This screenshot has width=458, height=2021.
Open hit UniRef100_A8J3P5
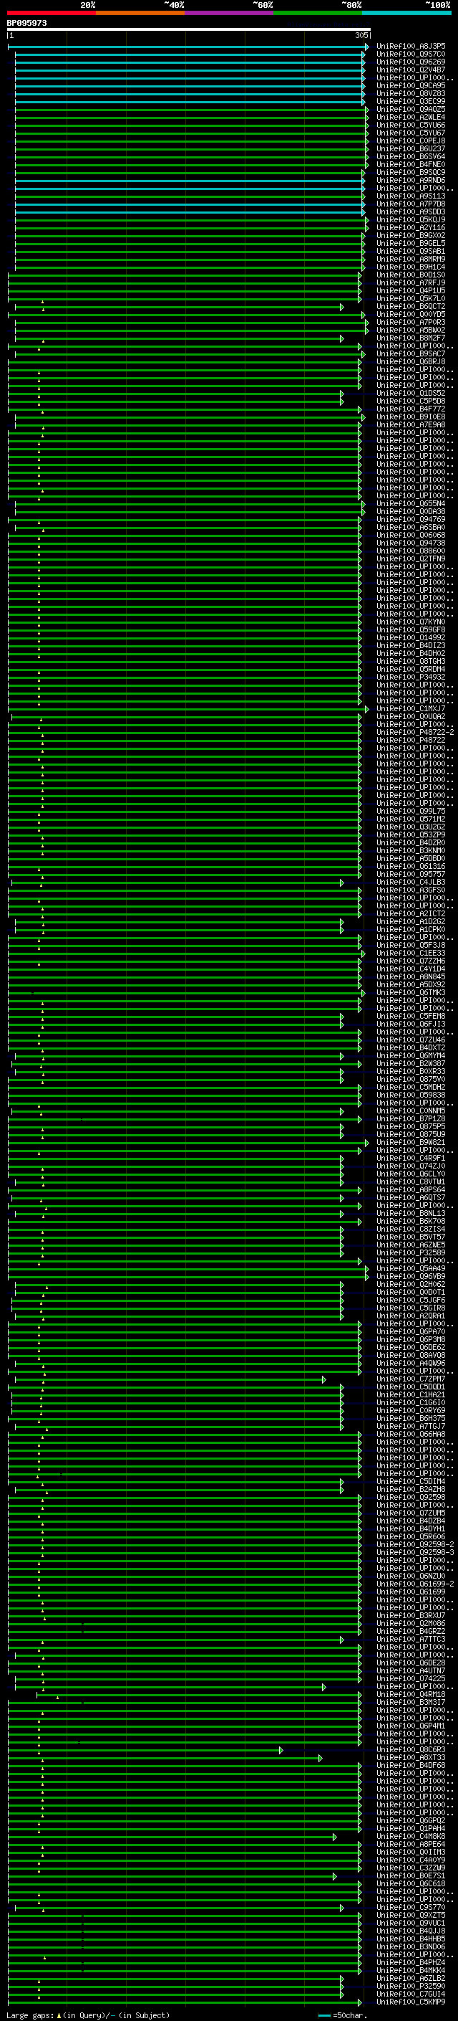411,47
